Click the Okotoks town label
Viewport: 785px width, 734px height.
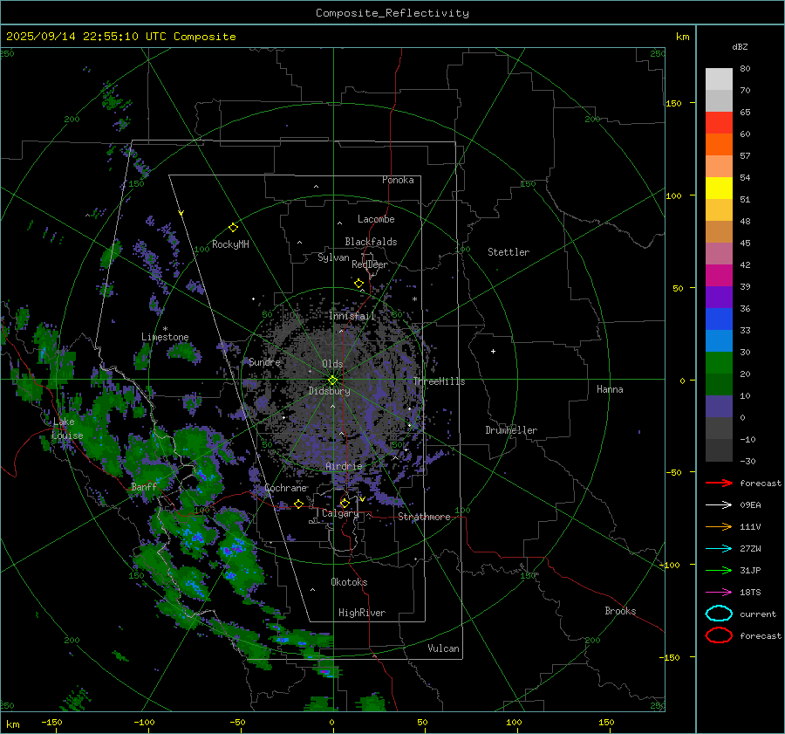[x=349, y=582]
